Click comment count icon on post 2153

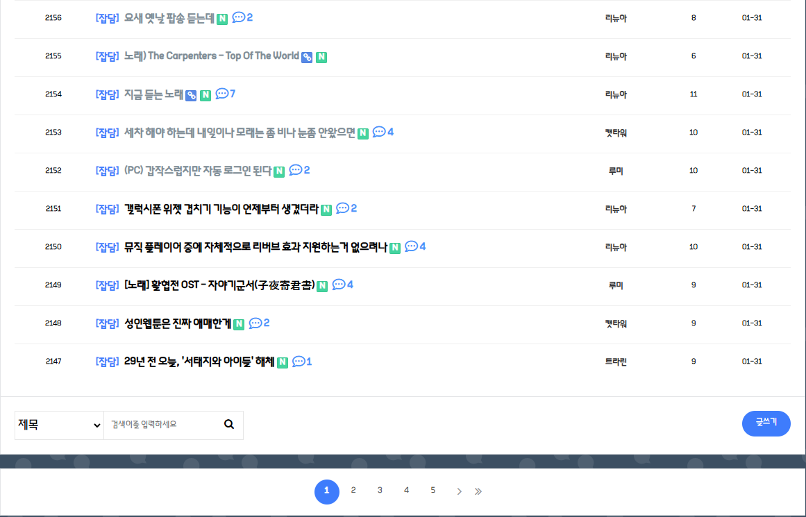pos(379,132)
